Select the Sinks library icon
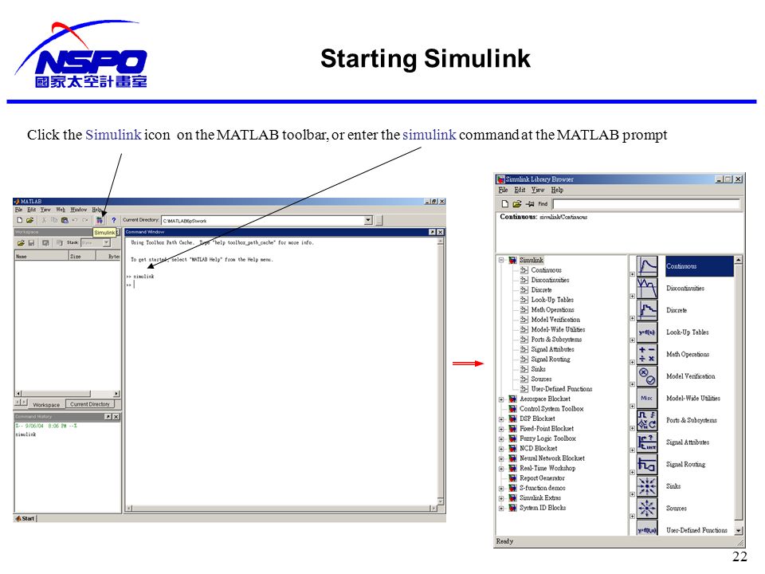The height and width of the screenshot is (574, 765). tap(647, 486)
